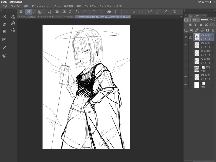Screen dimensions: 216x162
Task: Open the レイヤー menu
Action: 56,6
